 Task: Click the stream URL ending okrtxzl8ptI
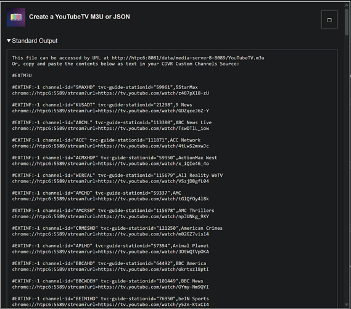[110, 269]
